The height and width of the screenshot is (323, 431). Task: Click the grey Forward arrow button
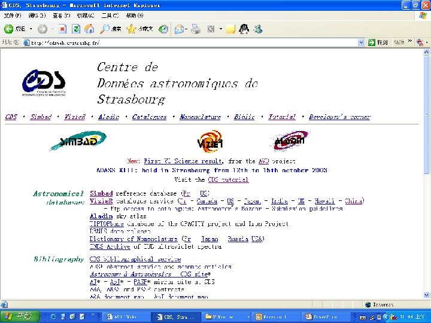[x=42, y=29]
